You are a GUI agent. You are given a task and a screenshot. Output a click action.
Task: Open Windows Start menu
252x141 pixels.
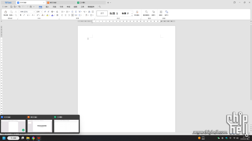click(4, 138)
